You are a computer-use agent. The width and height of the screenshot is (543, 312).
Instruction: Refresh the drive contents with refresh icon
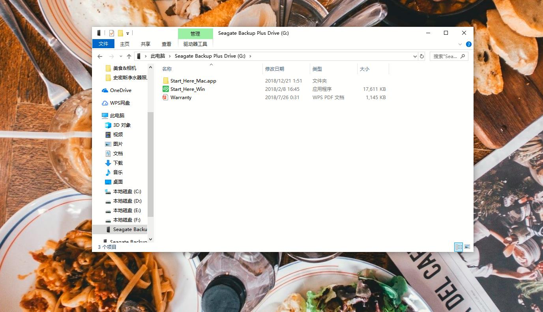[x=421, y=56]
